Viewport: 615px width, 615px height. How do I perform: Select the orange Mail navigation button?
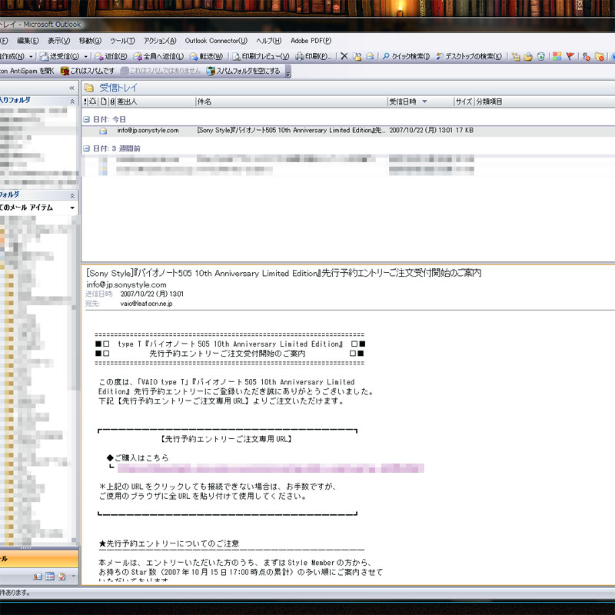tap(39, 559)
